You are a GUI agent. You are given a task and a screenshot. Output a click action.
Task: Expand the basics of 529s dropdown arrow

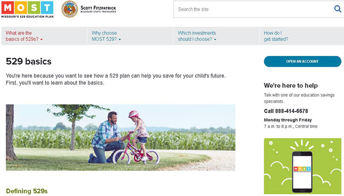(42, 40)
